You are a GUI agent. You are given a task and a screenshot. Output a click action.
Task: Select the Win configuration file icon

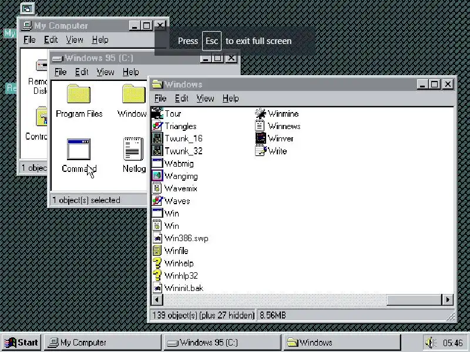click(157, 226)
